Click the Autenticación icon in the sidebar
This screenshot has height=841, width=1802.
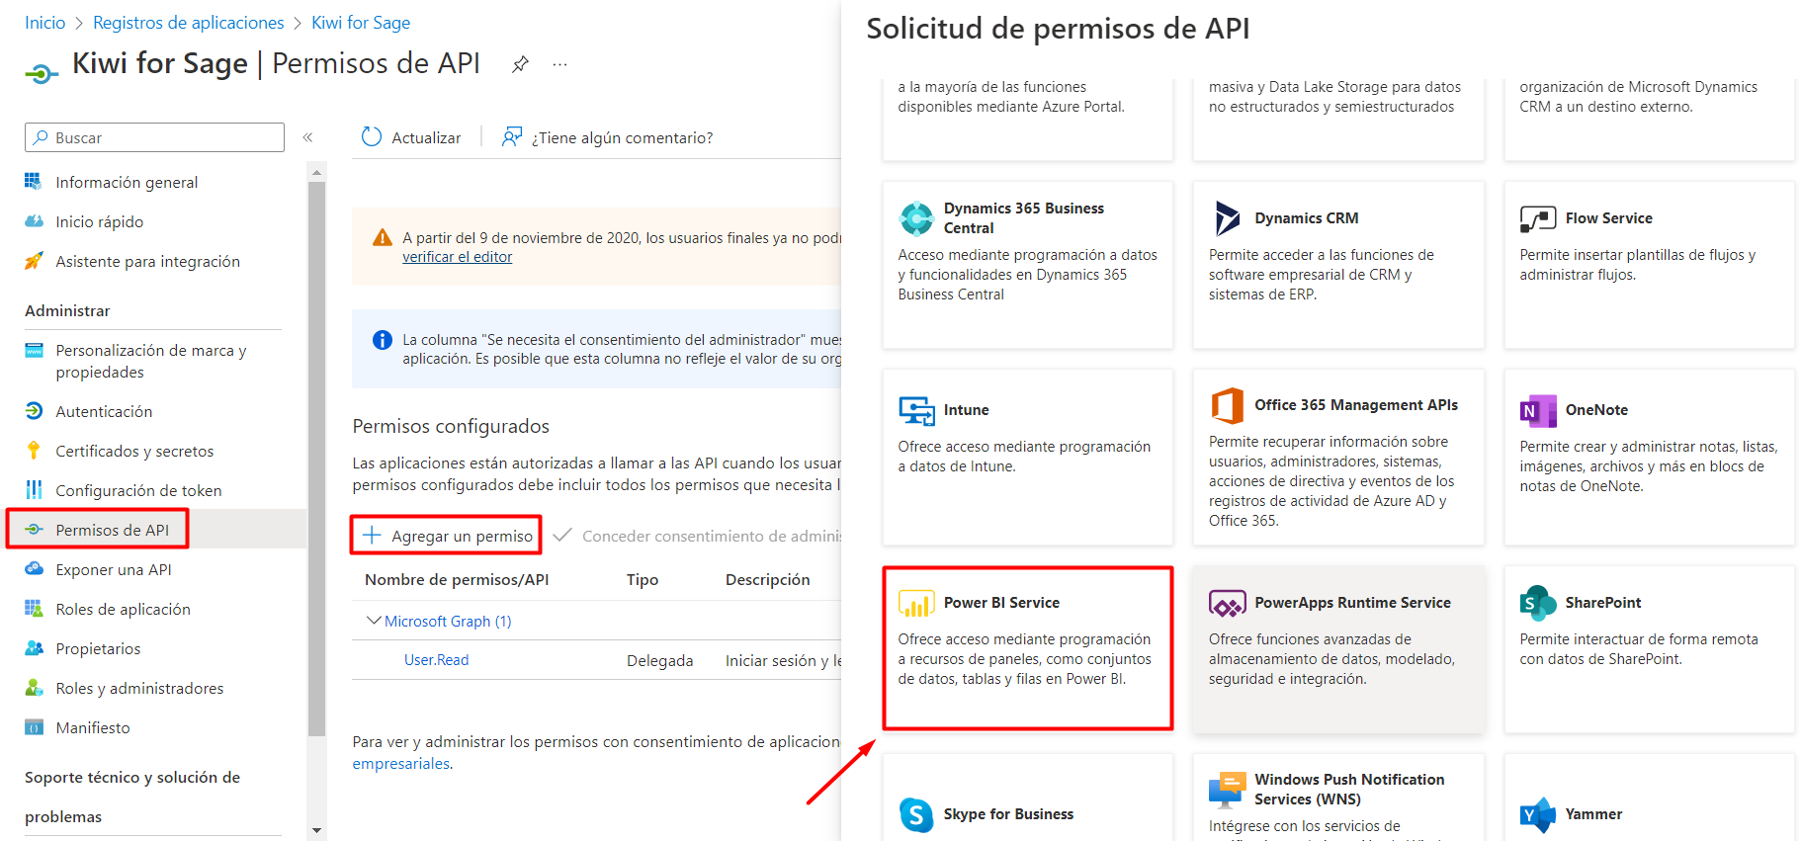(34, 411)
